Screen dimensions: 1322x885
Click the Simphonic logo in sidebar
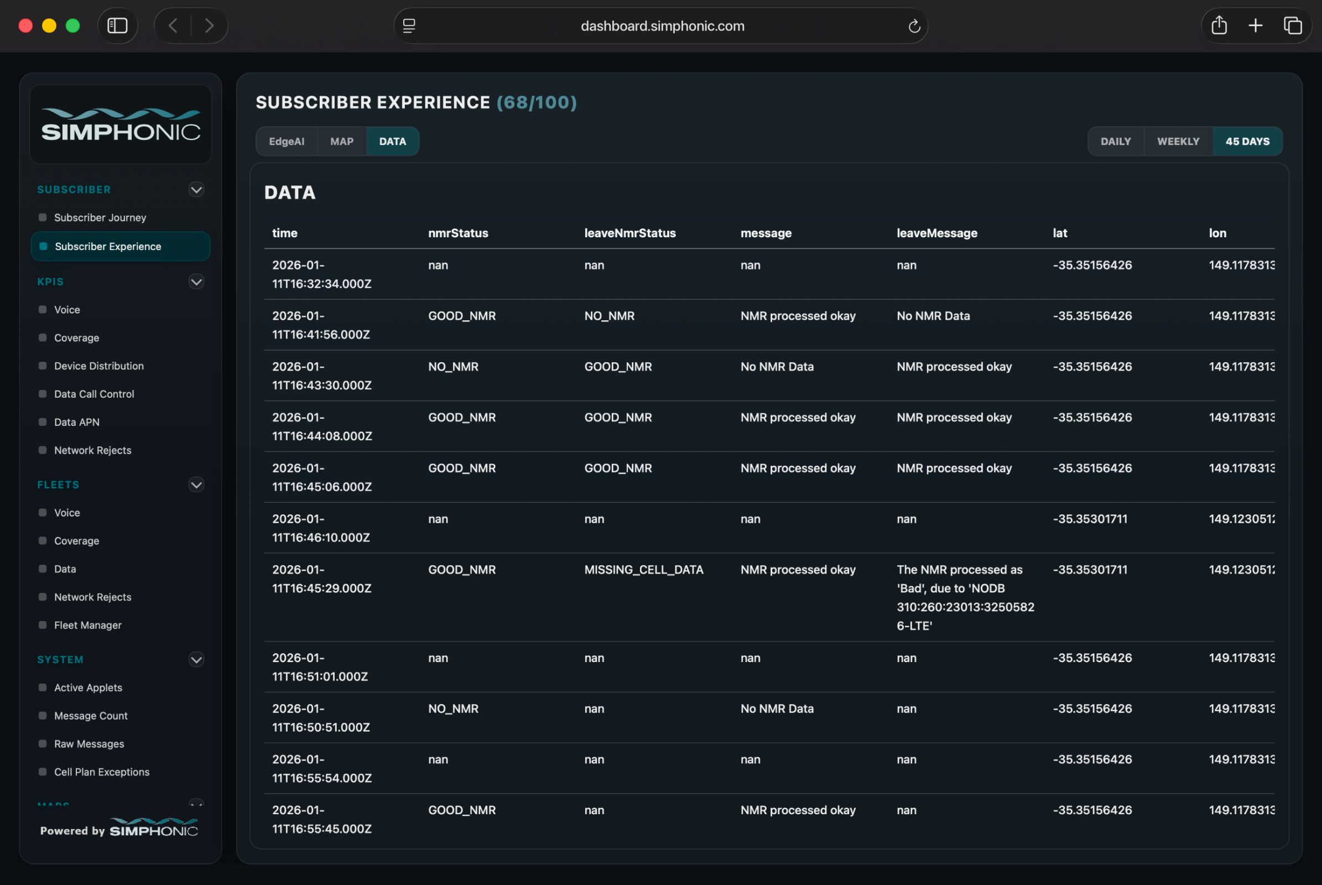tap(120, 125)
